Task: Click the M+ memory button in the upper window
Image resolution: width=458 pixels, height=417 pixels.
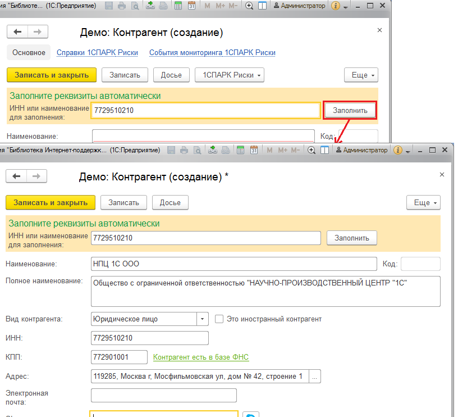Action: coord(219,6)
